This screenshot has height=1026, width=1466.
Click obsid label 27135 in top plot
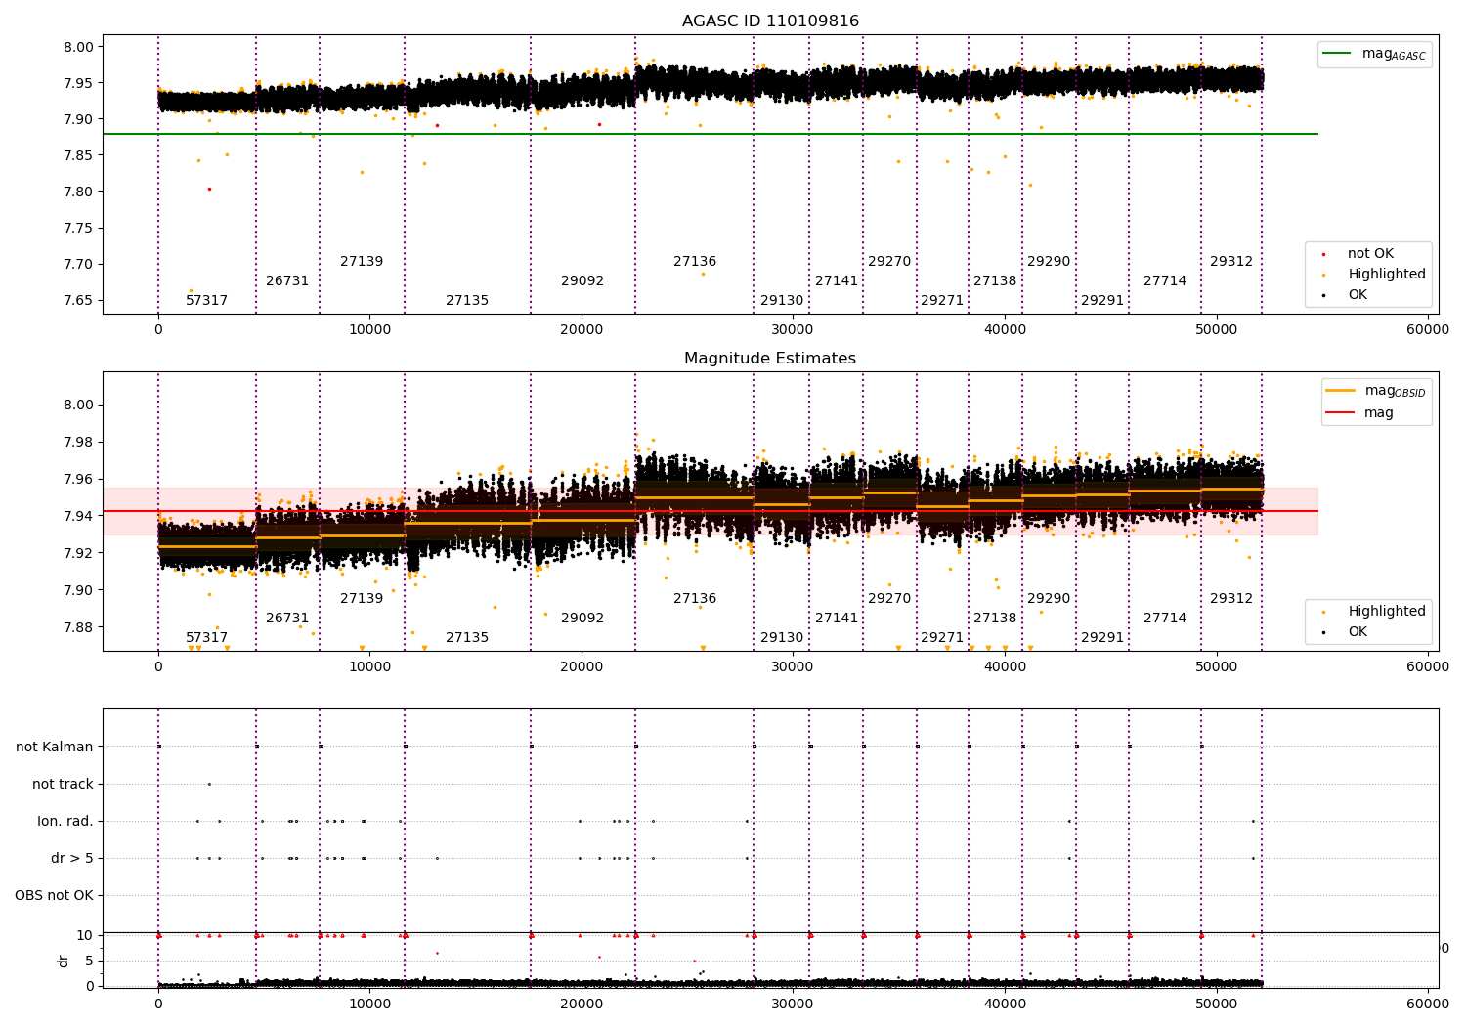tap(467, 301)
